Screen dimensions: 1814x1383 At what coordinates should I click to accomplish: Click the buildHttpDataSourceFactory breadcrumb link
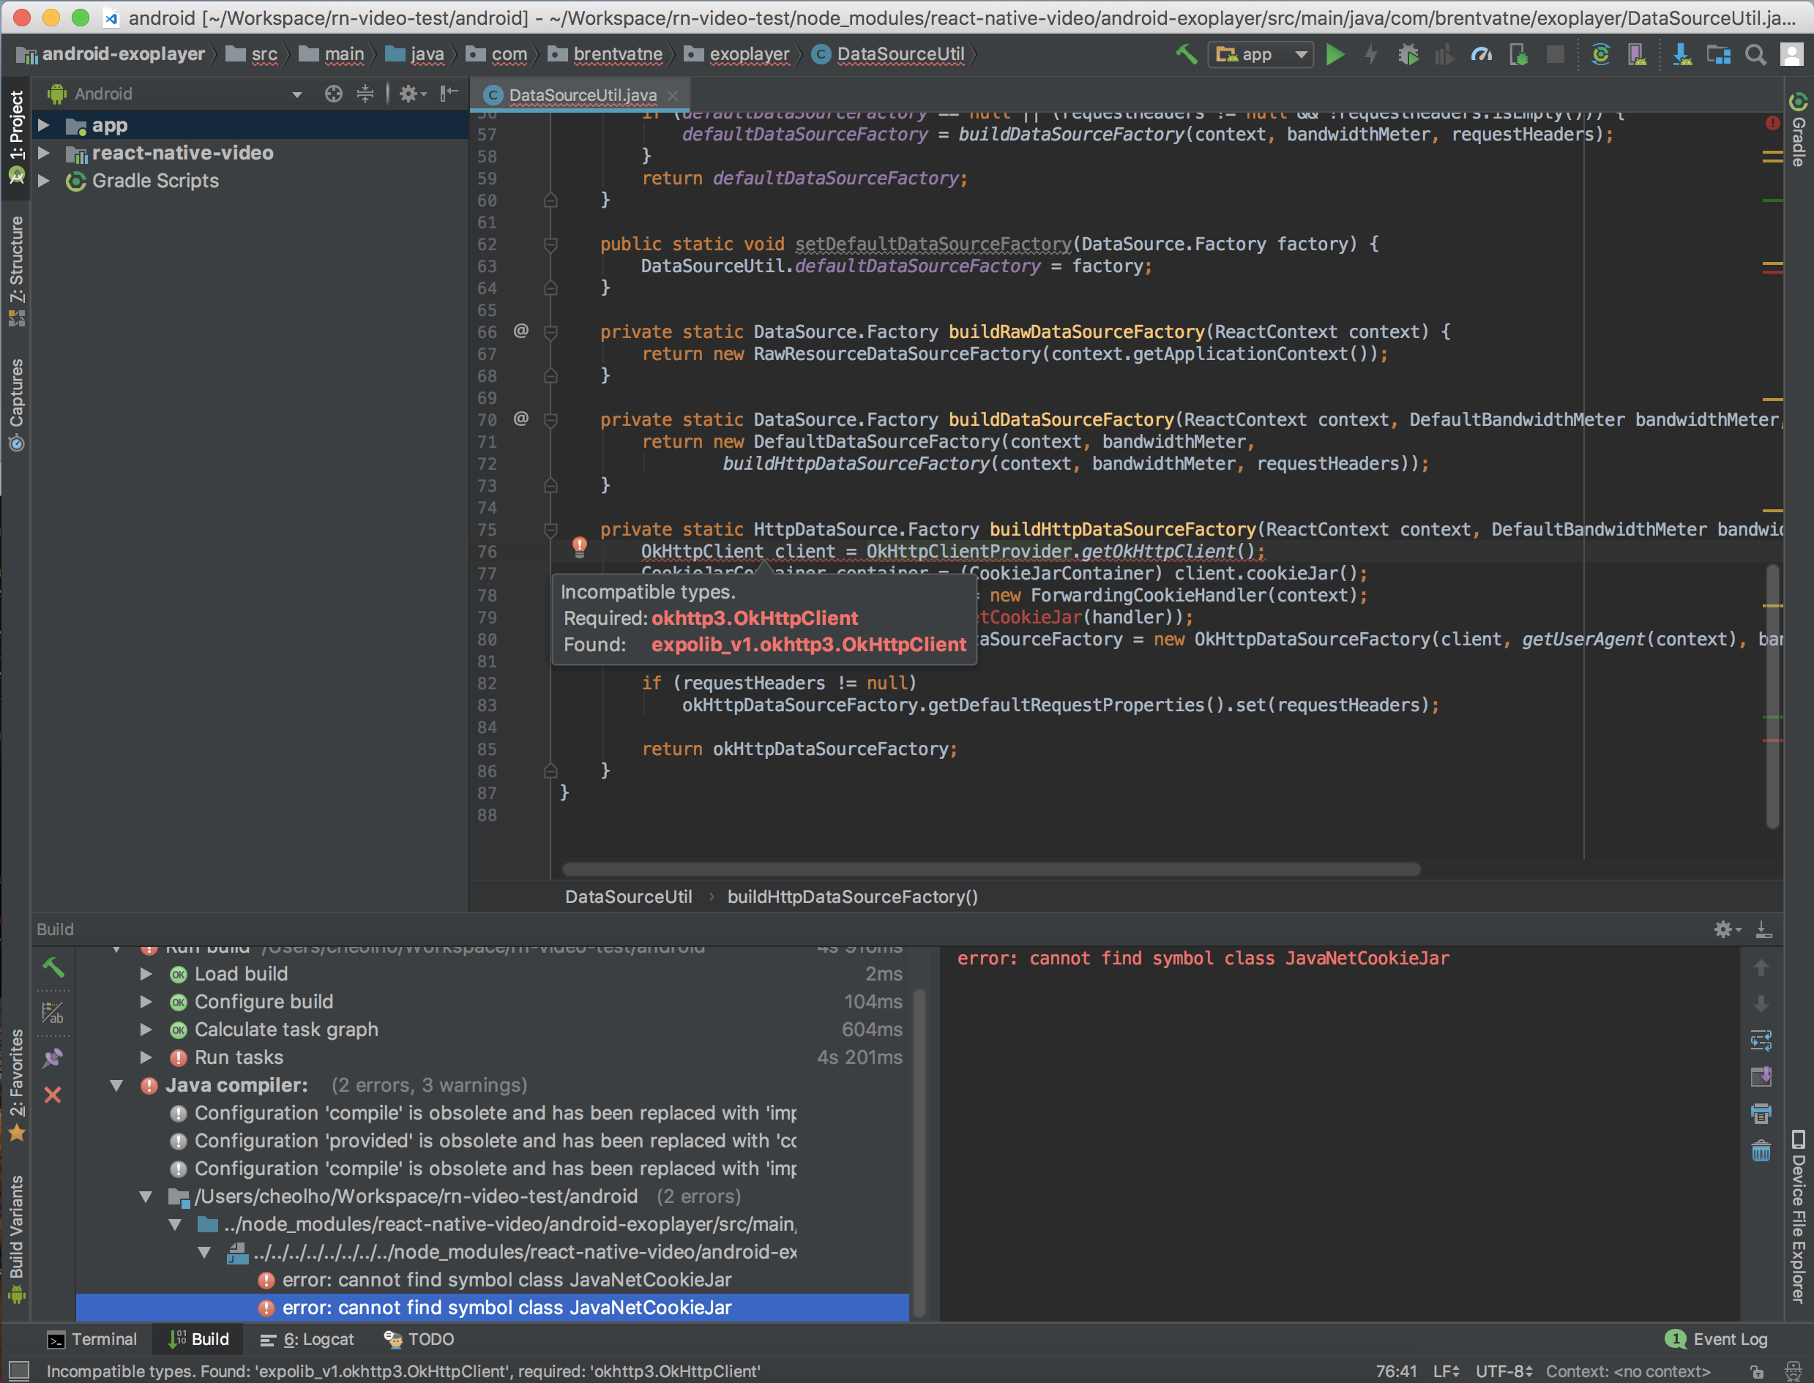click(852, 896)
